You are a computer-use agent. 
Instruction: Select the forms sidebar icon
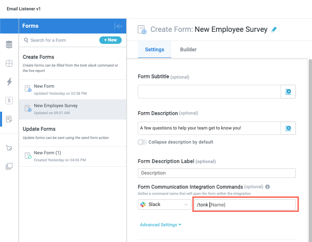[x=9, y=119]
